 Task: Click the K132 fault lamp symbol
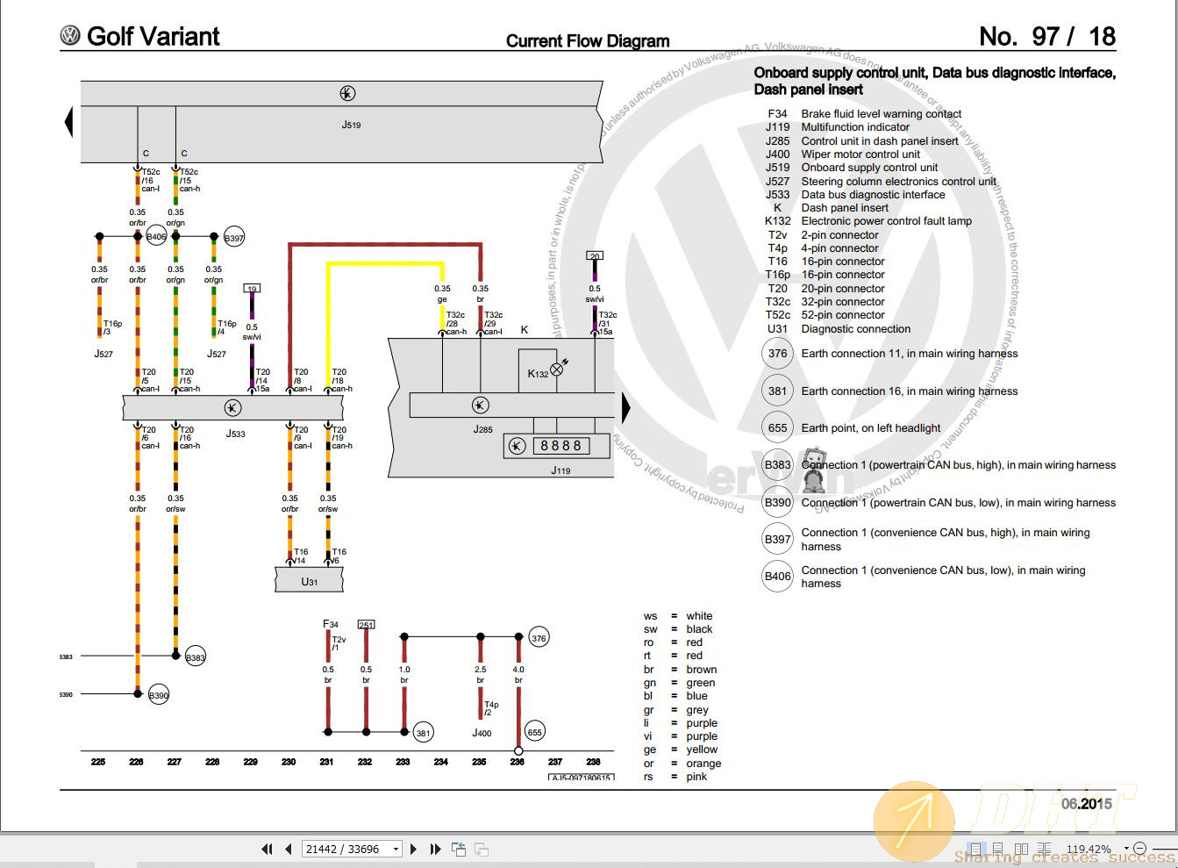[x=556, y=369]
